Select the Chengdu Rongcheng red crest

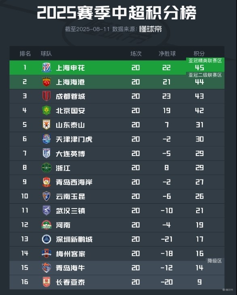coord(47,96)
